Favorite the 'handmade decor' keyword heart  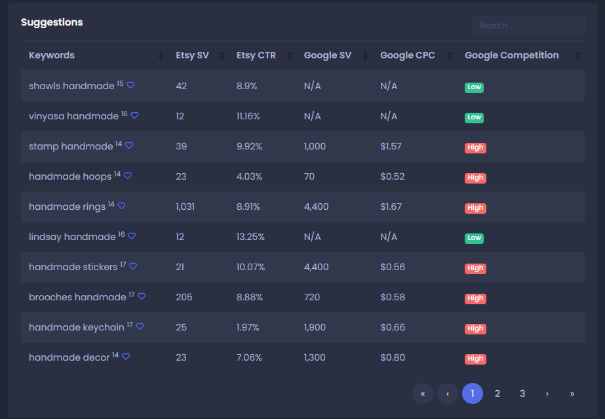pos(126,357)
